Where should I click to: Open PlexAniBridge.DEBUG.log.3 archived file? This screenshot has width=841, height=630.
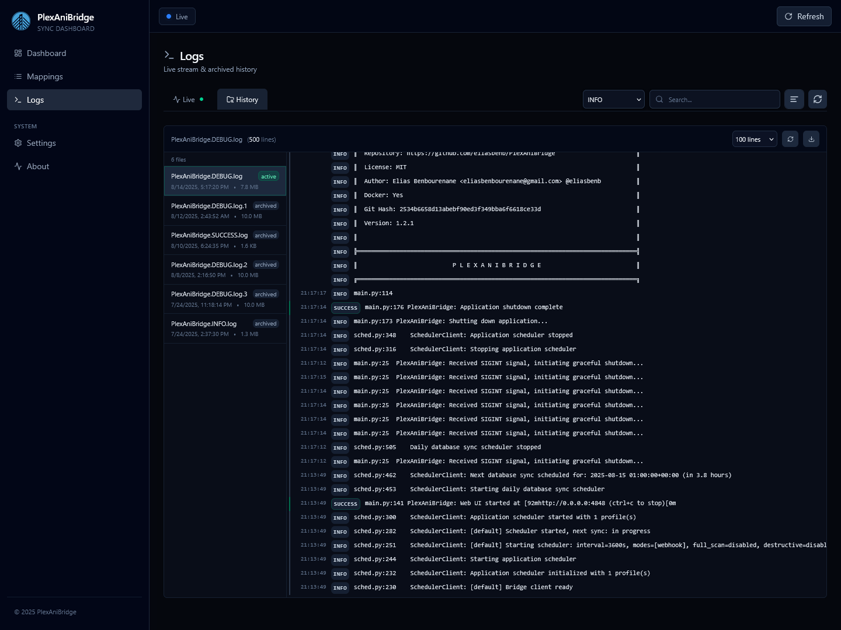[225, 299]
